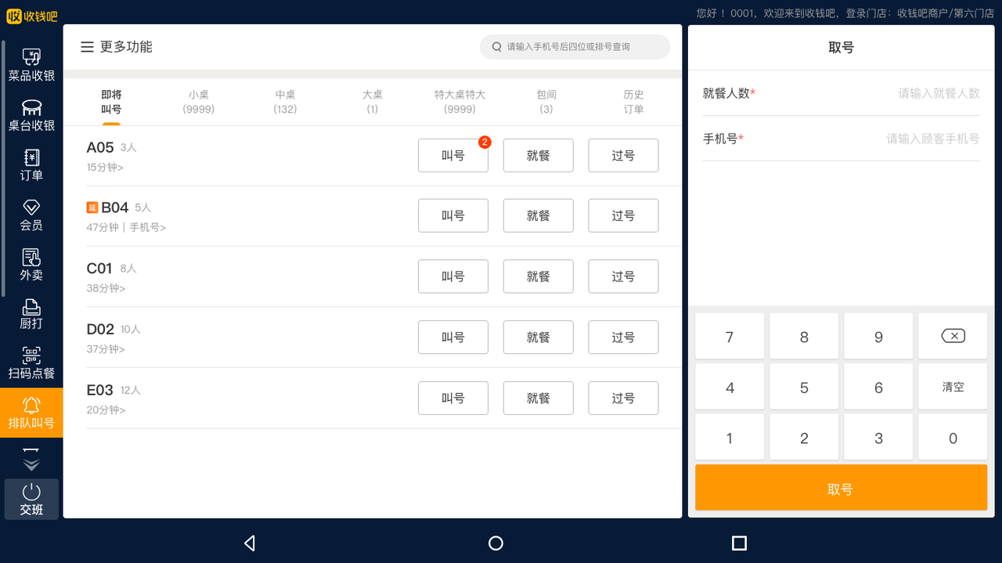Expand A05 details at 15分钟>

(105, 167)
